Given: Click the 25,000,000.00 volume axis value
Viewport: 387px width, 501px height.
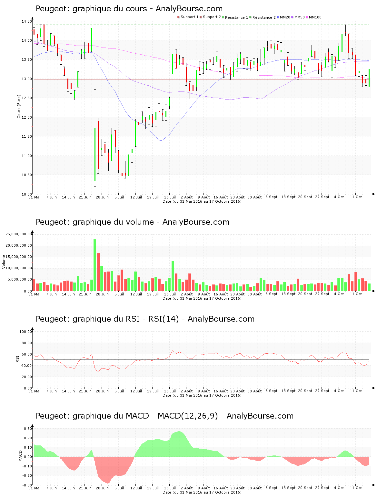Looking at the screenshot, I should 19,234.
